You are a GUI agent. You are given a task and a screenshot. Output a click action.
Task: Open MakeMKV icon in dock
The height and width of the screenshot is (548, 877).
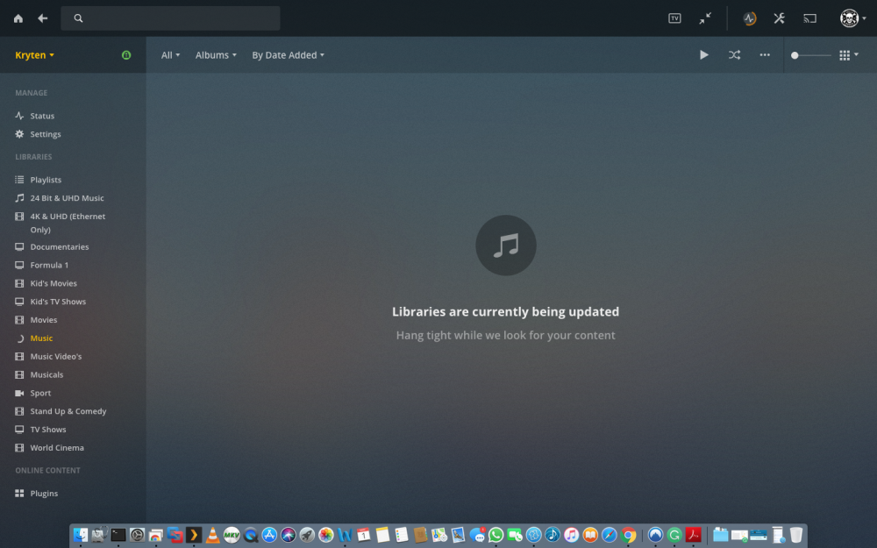232,535
